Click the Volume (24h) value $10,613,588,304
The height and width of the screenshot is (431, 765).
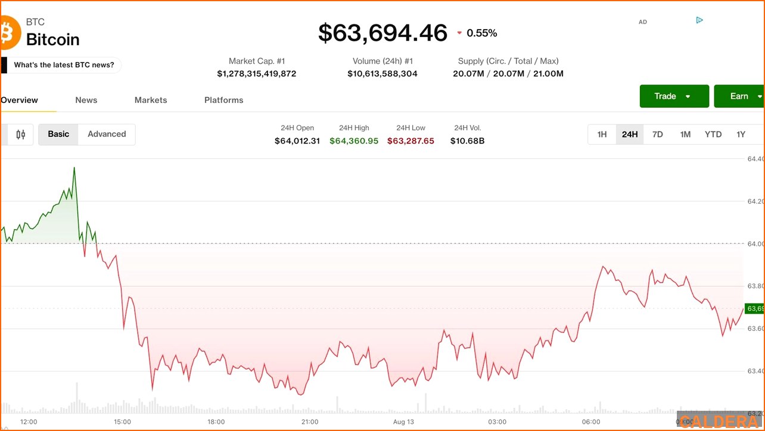(x=382, y=74)
